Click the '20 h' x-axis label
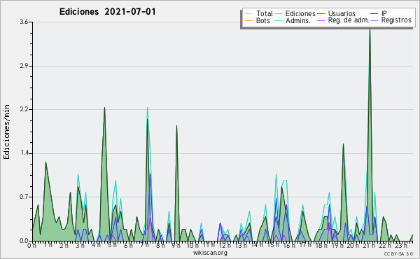The image size is (420, 259). (353, 245)
